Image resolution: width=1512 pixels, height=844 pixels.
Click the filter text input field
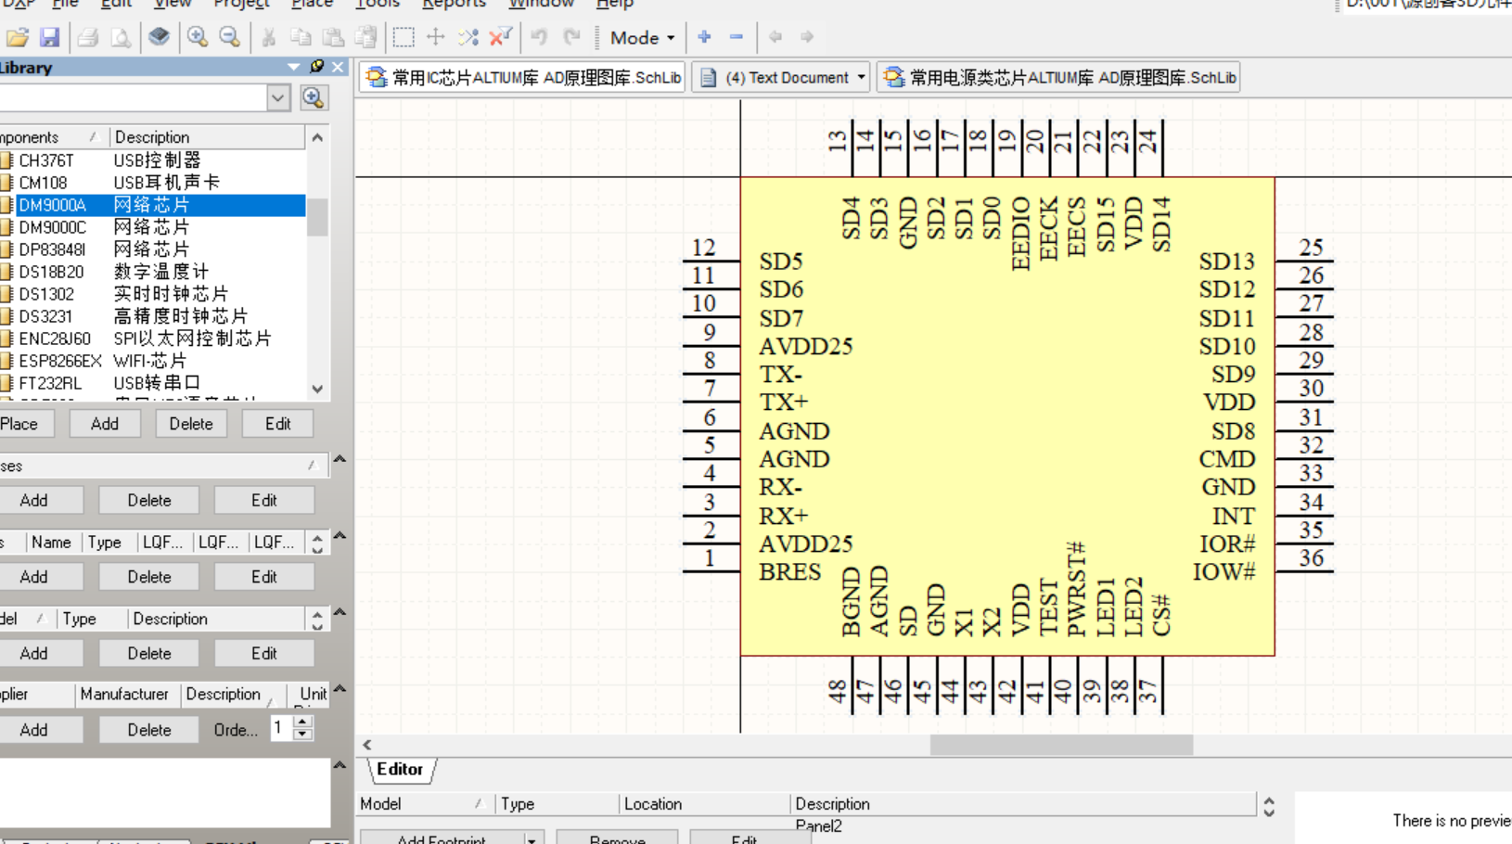tap(133, 97)
